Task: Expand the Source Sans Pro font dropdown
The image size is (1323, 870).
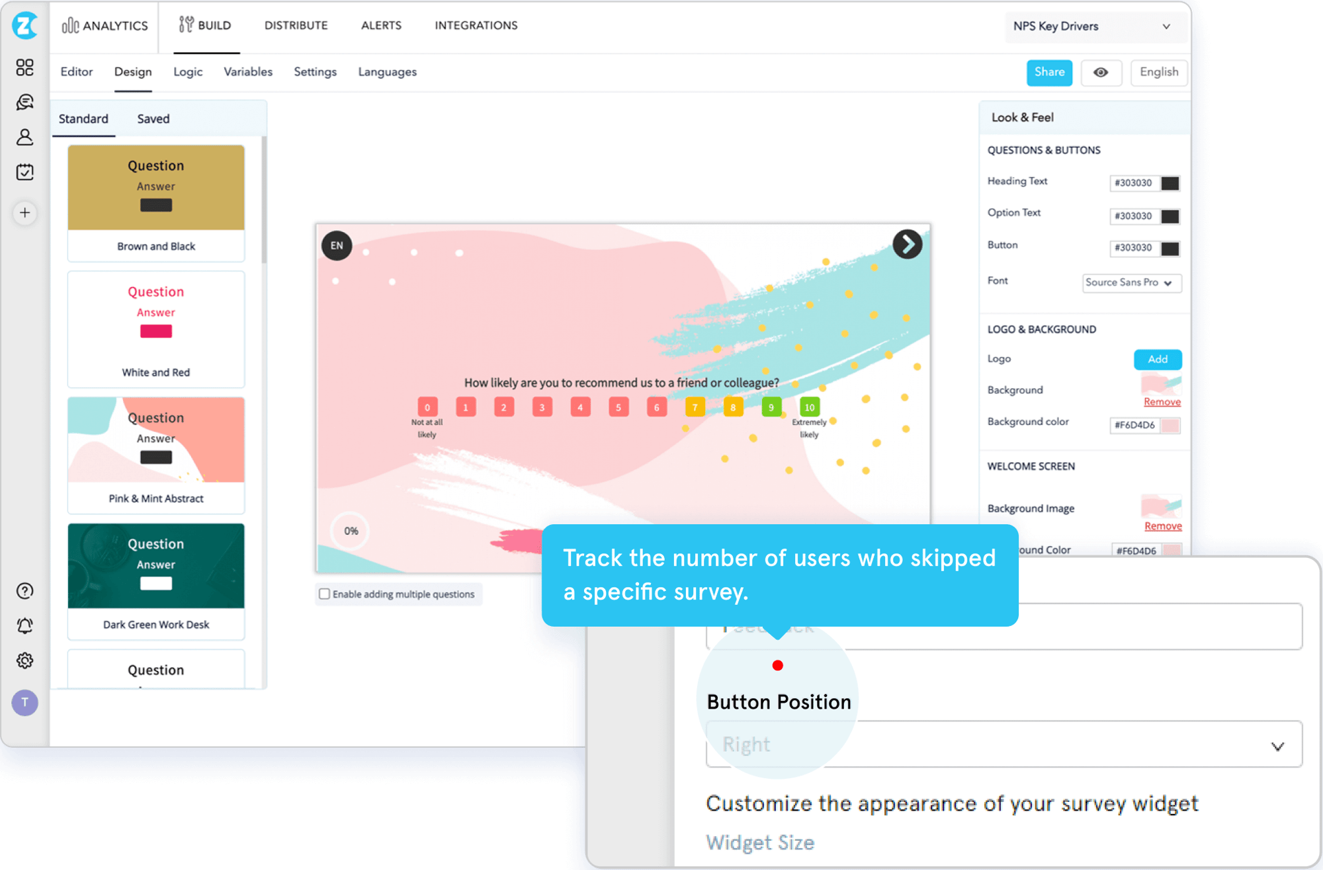Action: pos(1131,283)
